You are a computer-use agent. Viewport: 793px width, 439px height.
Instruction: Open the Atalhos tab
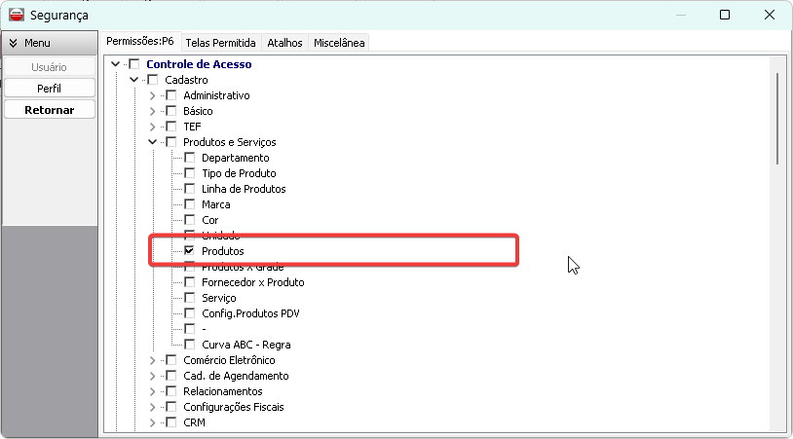tap(284, 43)
